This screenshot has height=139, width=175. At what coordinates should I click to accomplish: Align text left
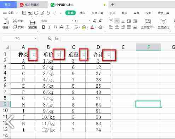point(111,27)
